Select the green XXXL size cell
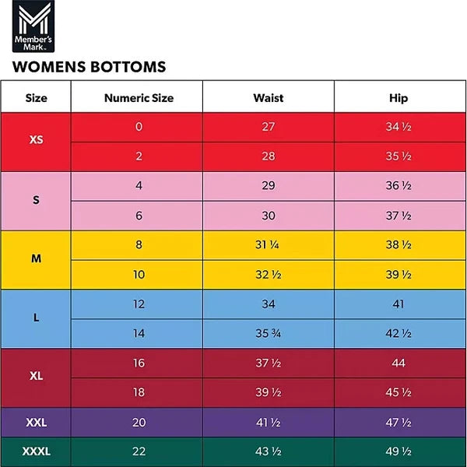467x467 pixels. (37, 451)
